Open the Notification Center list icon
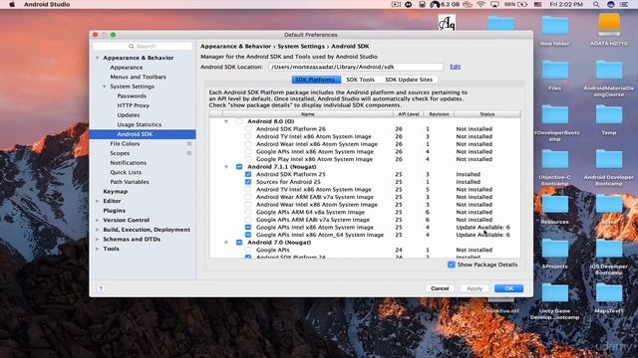Image resolution: width=638 pixels, height=358 pixels. [624, 4]
